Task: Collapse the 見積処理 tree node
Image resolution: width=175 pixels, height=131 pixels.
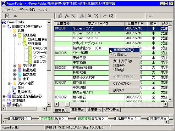Action: pyautogui.click(x=14, y=35)
